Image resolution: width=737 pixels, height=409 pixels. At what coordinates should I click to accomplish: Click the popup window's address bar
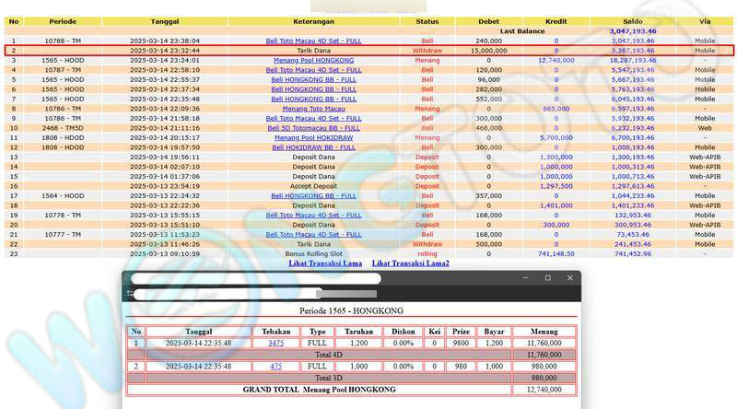(x=230, y=294)
